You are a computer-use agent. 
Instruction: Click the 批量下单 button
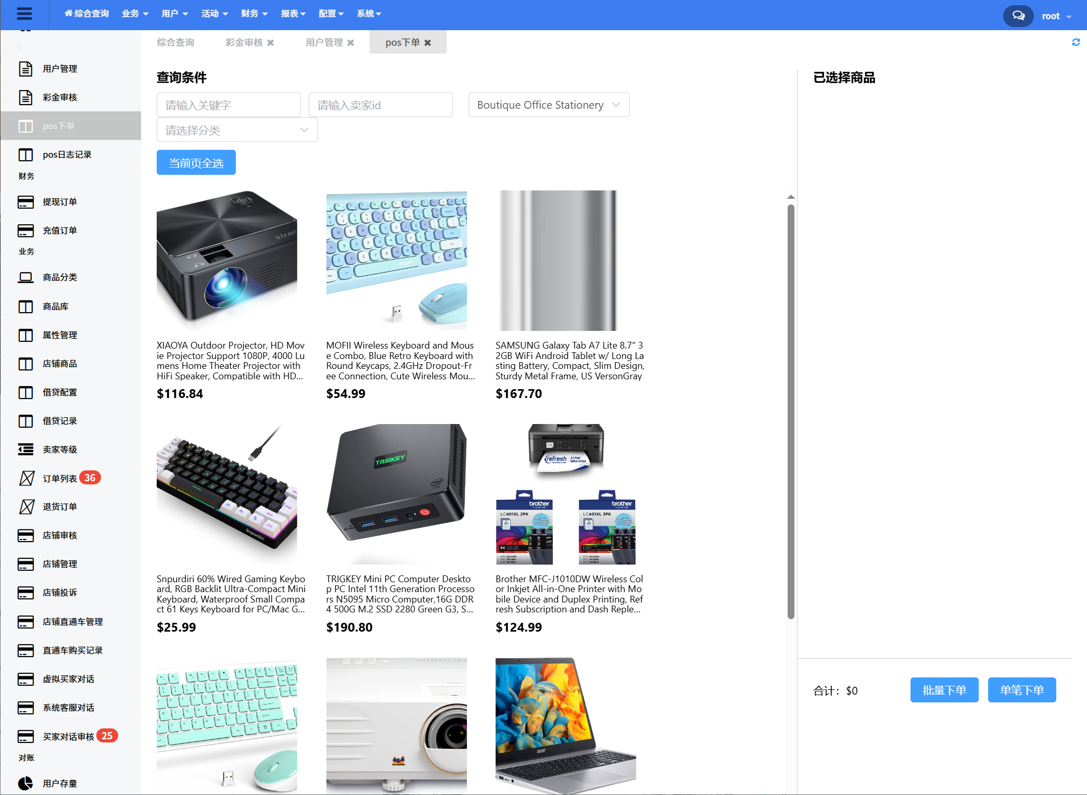(x=944, y=690)
